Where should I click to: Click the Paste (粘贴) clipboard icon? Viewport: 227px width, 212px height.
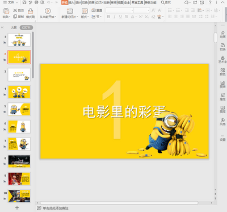[x=6, y=11]
